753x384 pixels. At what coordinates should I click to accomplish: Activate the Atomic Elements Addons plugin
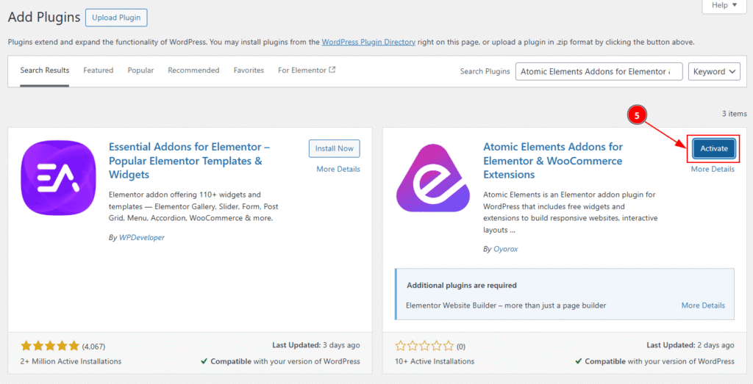(x=713, y=148)
